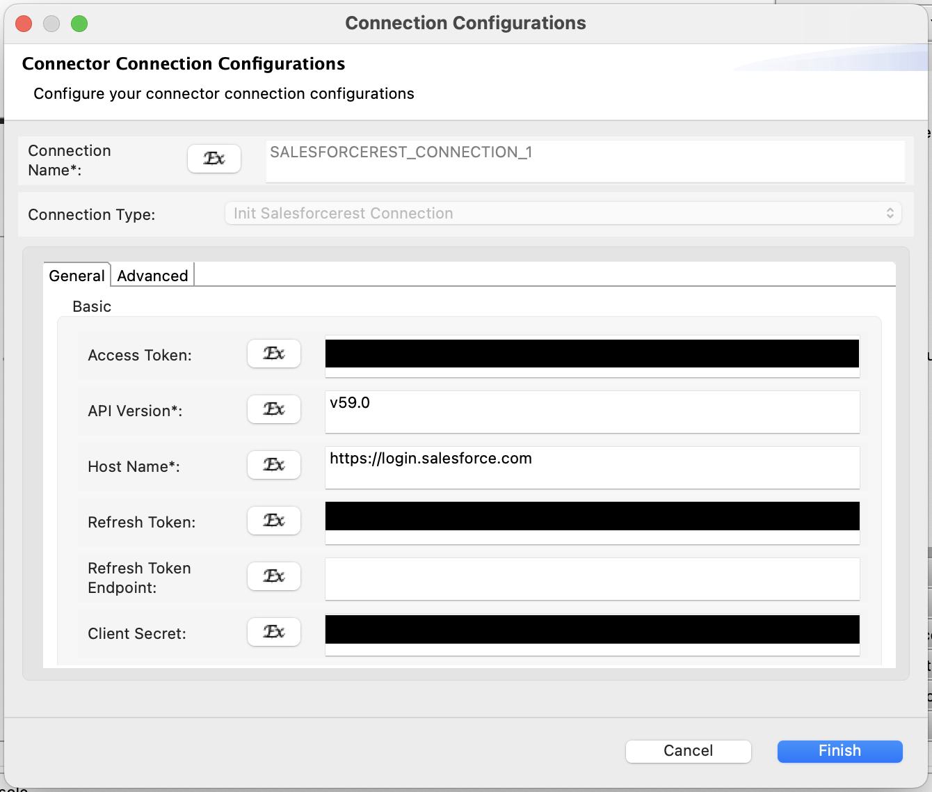The image size is (932, 792).
Task: Focus the Connection Name input field
Action: [585, 161]
